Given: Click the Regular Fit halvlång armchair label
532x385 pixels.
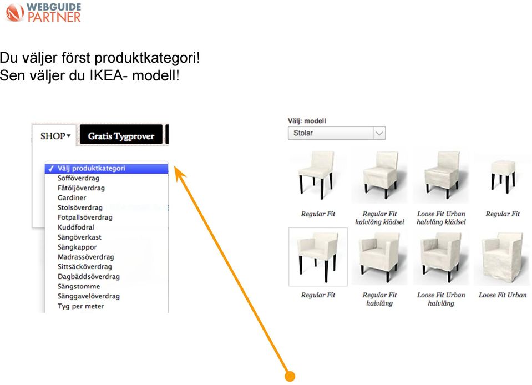Looking at the screenshot, I should tap(379, 299).
